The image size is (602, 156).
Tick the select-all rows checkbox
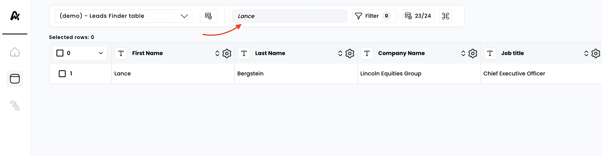[x=60, y=53]
